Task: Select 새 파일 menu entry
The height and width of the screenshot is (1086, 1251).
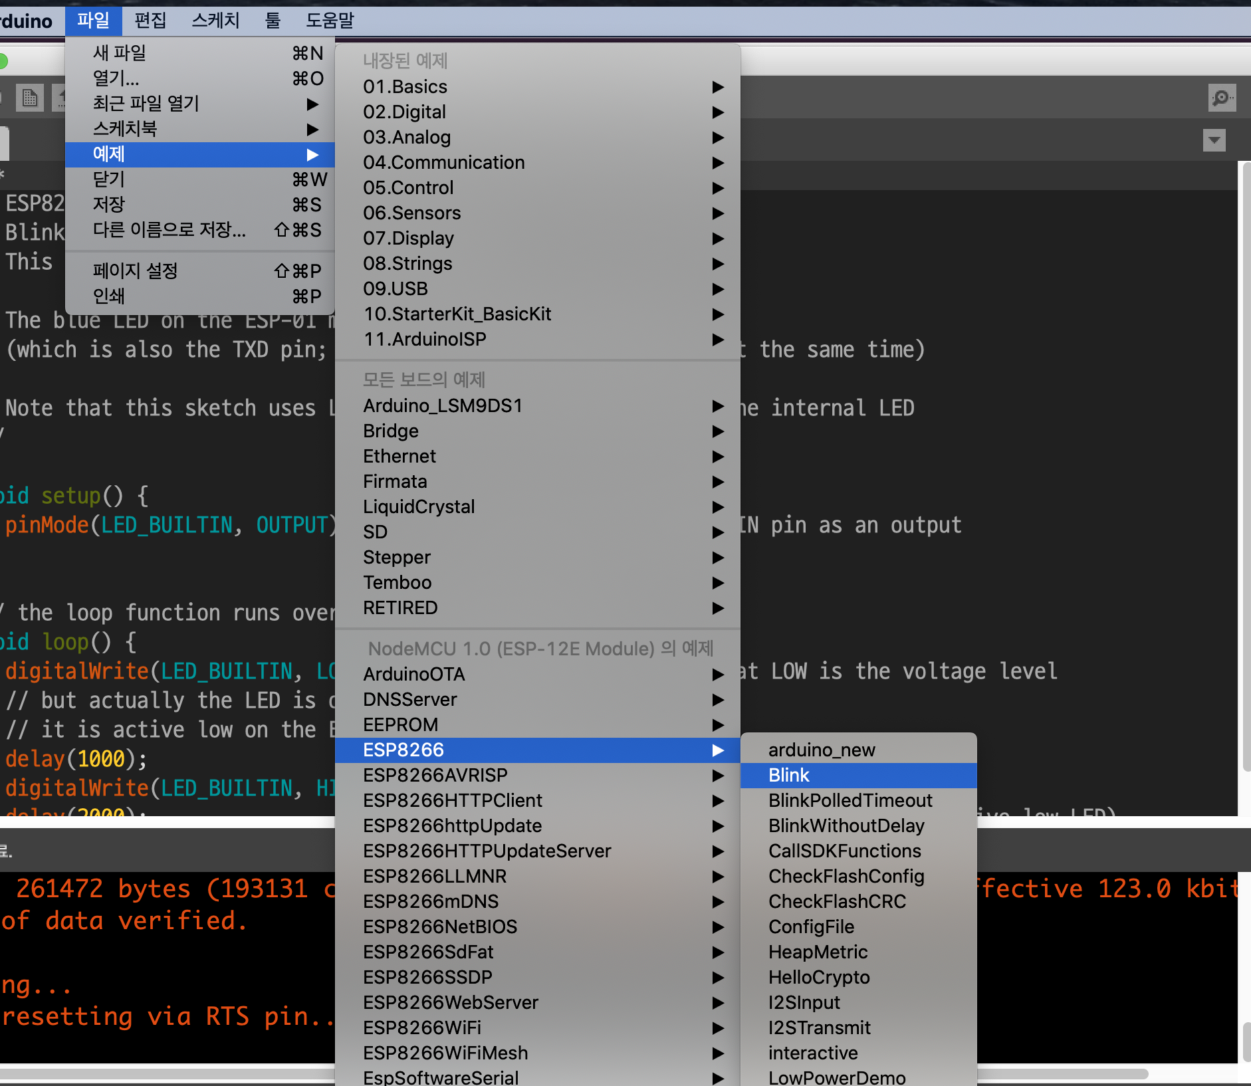Action: pyautogui.click(x=199, y=53)
